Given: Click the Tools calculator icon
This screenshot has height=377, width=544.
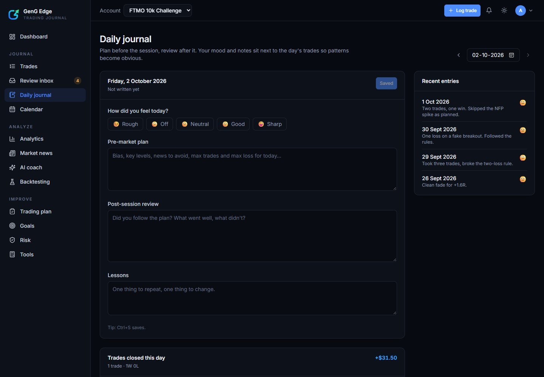Looking at the screenshot, I should click(x=12, y=254).
